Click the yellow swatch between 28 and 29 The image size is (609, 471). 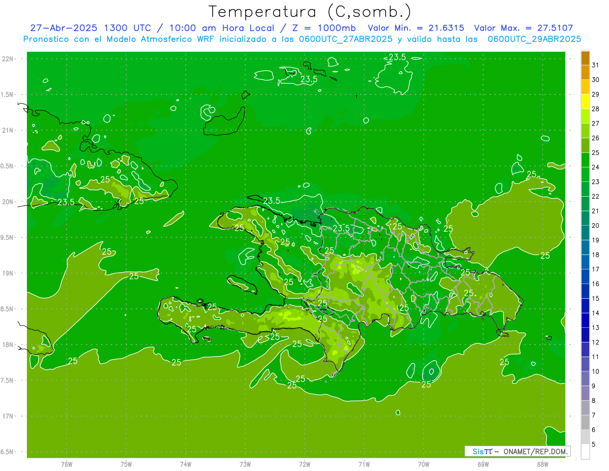tap(585, 102)
